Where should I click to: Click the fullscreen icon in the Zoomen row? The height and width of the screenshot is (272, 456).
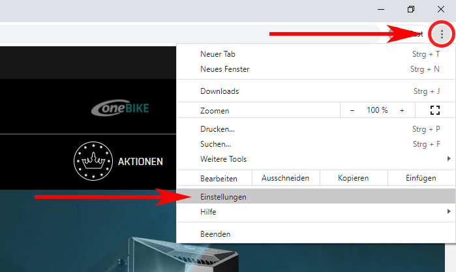[x=435, y=110]
